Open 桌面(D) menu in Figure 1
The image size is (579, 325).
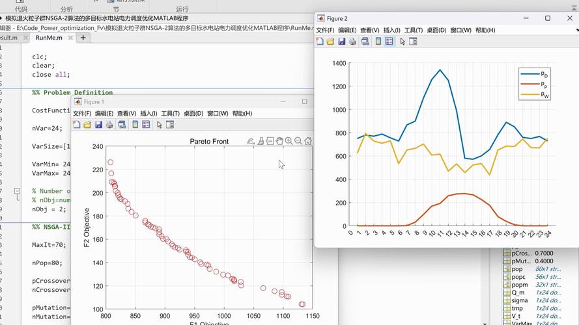pos(193,114)
